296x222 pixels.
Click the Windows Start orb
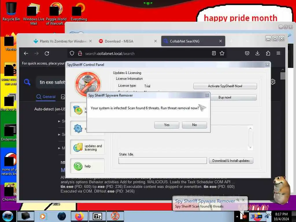pos(8,216)
